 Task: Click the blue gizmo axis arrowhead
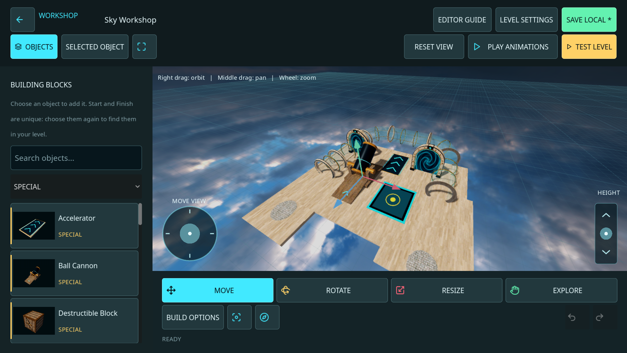(x=337, y=204)
